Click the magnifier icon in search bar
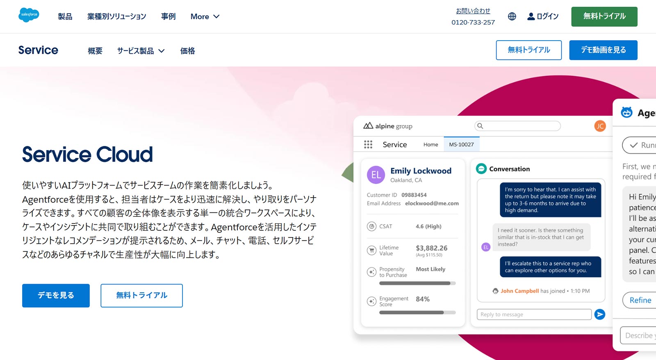Image resolution: width=656 pixels, height=360 pixels. coord(480,126)
